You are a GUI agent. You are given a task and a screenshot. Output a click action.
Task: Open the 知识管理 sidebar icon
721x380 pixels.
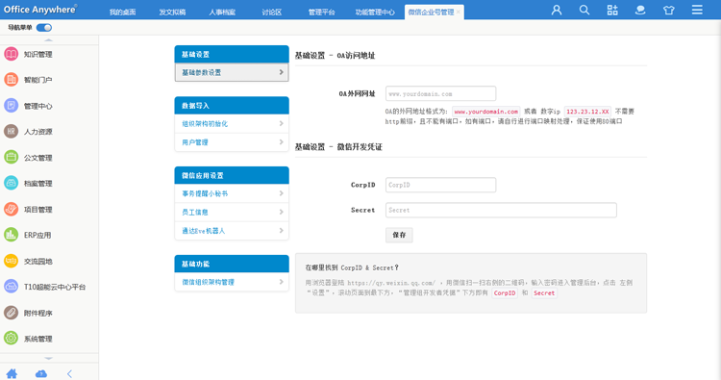tap(11, 54)
